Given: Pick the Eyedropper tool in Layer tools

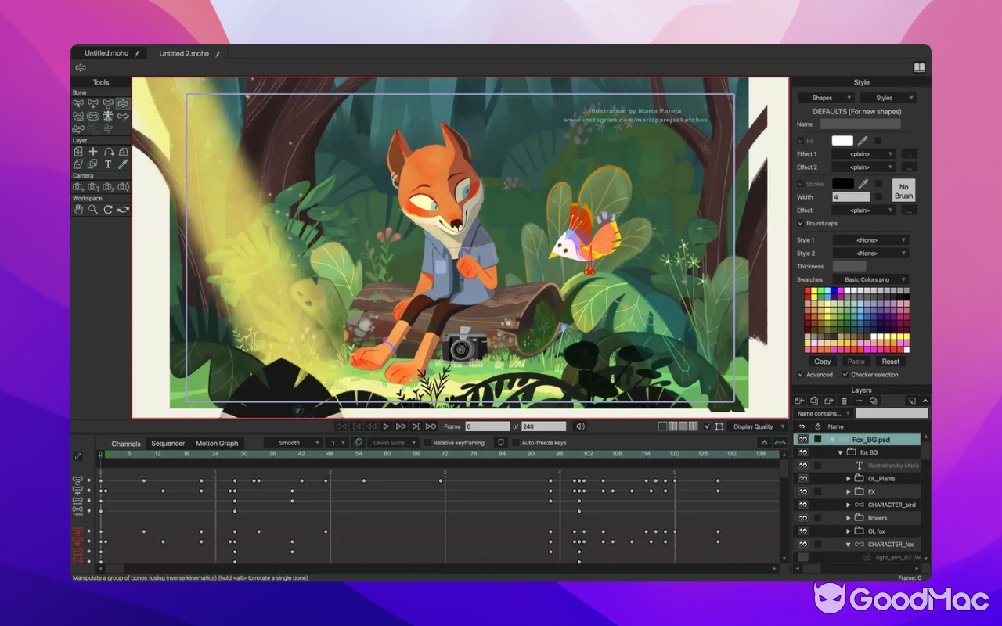Looking at the screenshot, I should [123, 164].
